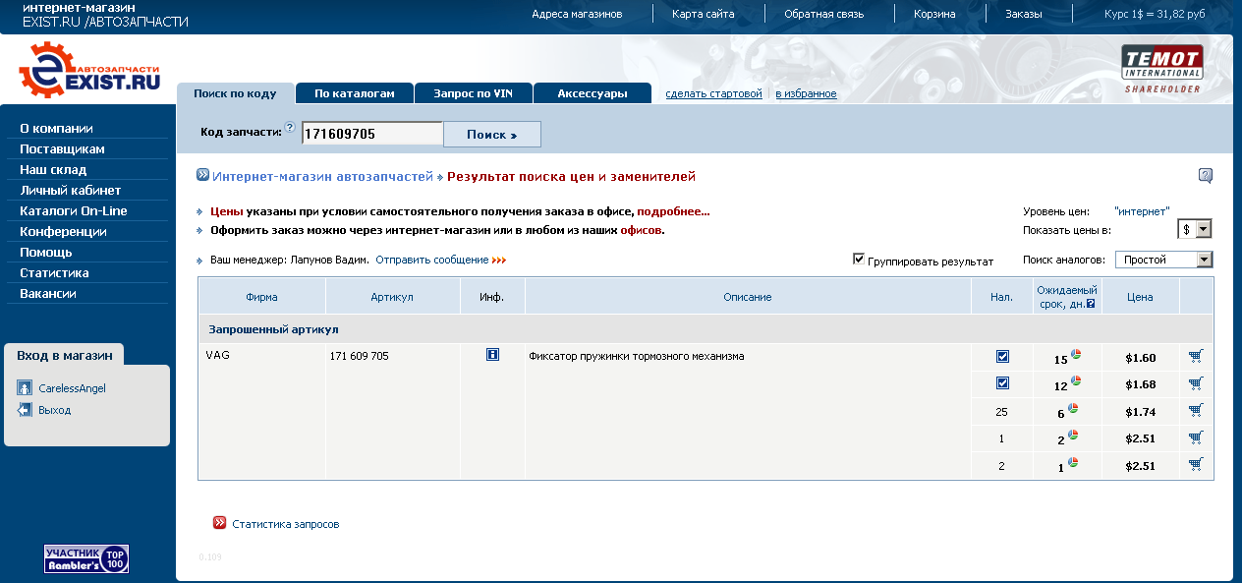The image size is (1242, 583).
Task: Switch to the Аксессуары tab
Action: point(593,93)
